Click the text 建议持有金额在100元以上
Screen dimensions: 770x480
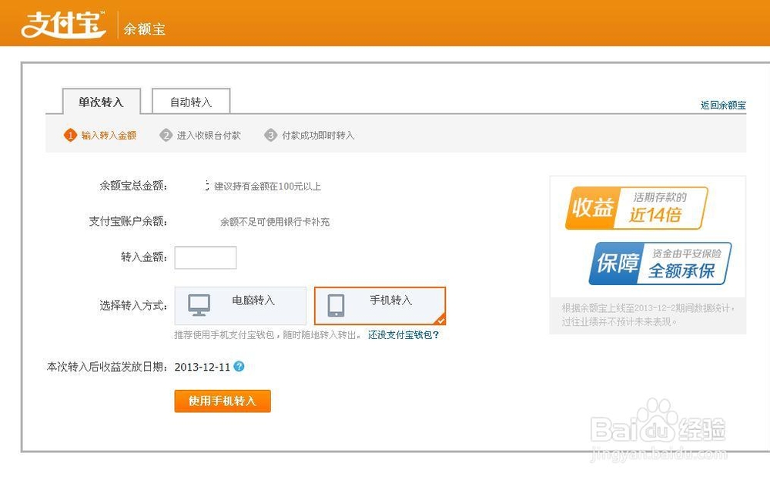click(x=268, y=186)
